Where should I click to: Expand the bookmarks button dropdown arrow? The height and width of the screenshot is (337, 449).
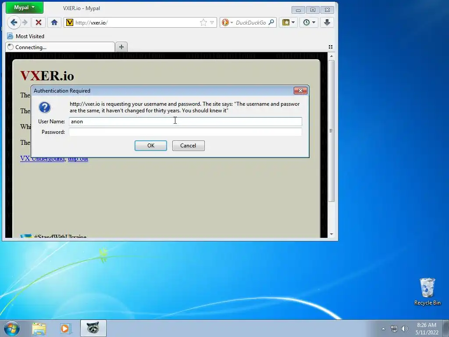pyautogui.click(x=293, y=22)
